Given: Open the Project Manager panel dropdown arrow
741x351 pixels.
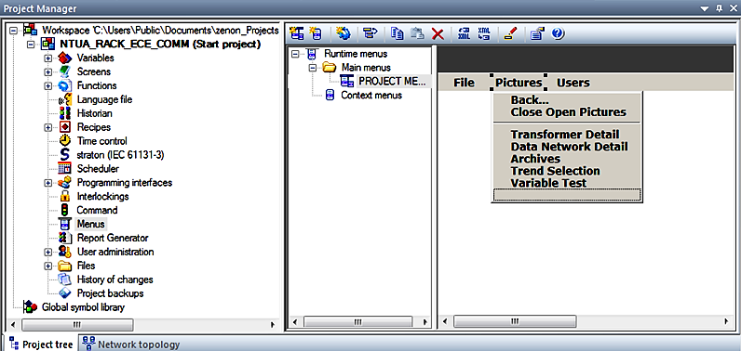Looking at the screenshot, I should click(x=705, y=9).
